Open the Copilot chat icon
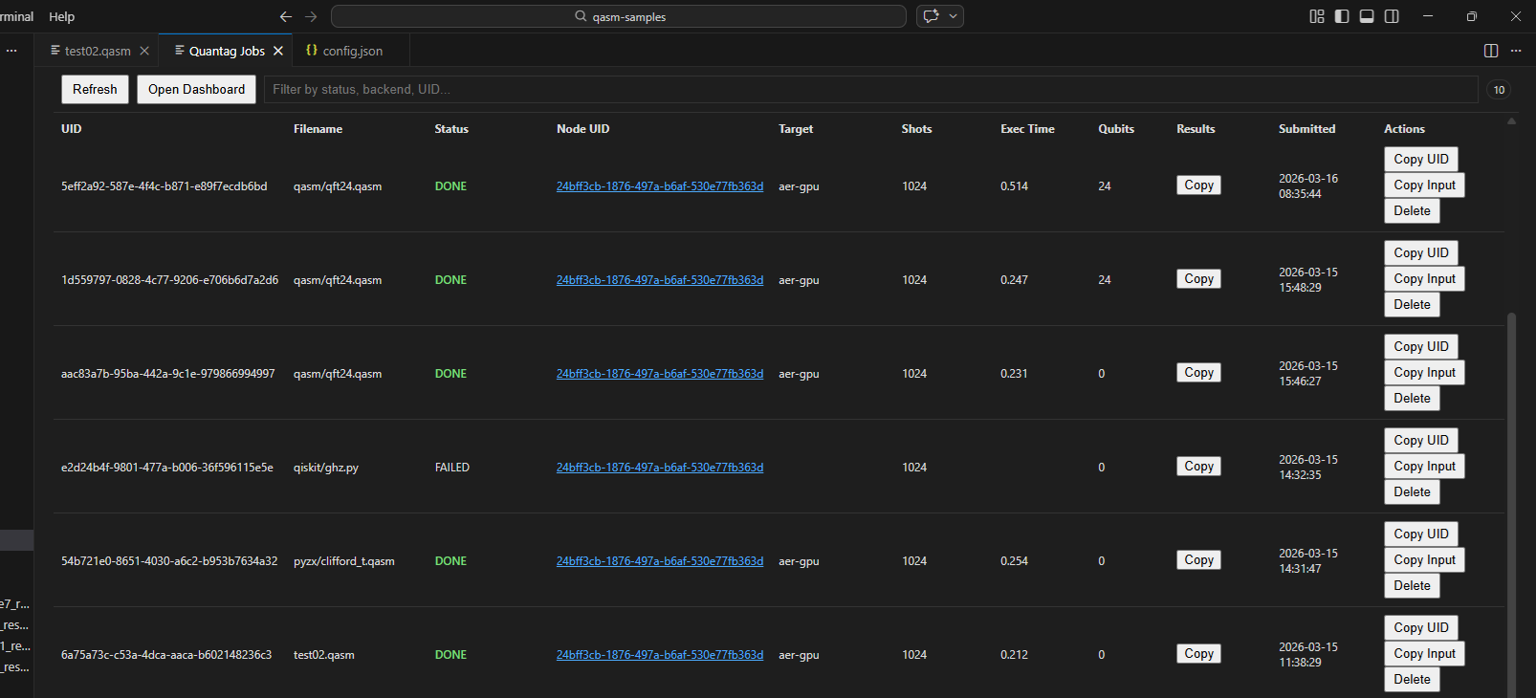Image resolution: width=1536 pixels, height=698 pixels. (x=931, y=16)
